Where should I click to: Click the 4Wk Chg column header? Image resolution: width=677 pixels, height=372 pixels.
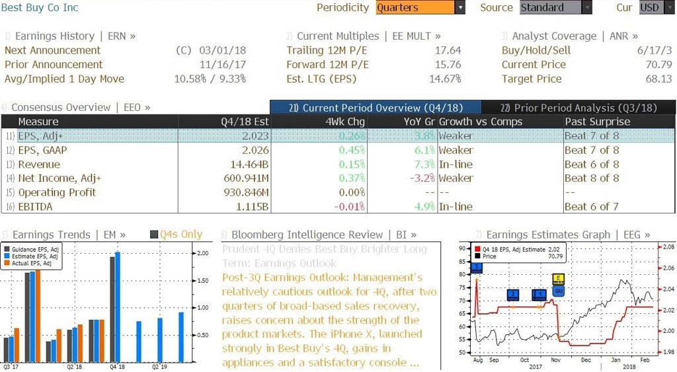319,122
